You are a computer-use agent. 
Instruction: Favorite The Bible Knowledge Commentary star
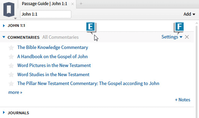[11, 48]
